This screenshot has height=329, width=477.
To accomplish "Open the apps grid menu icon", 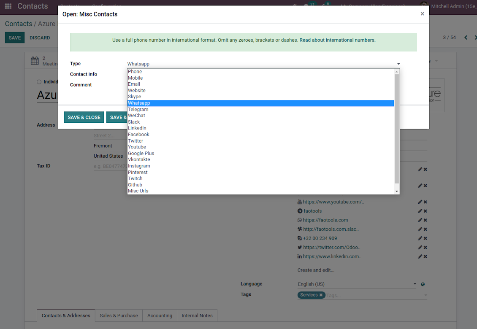I will point(8,6).
